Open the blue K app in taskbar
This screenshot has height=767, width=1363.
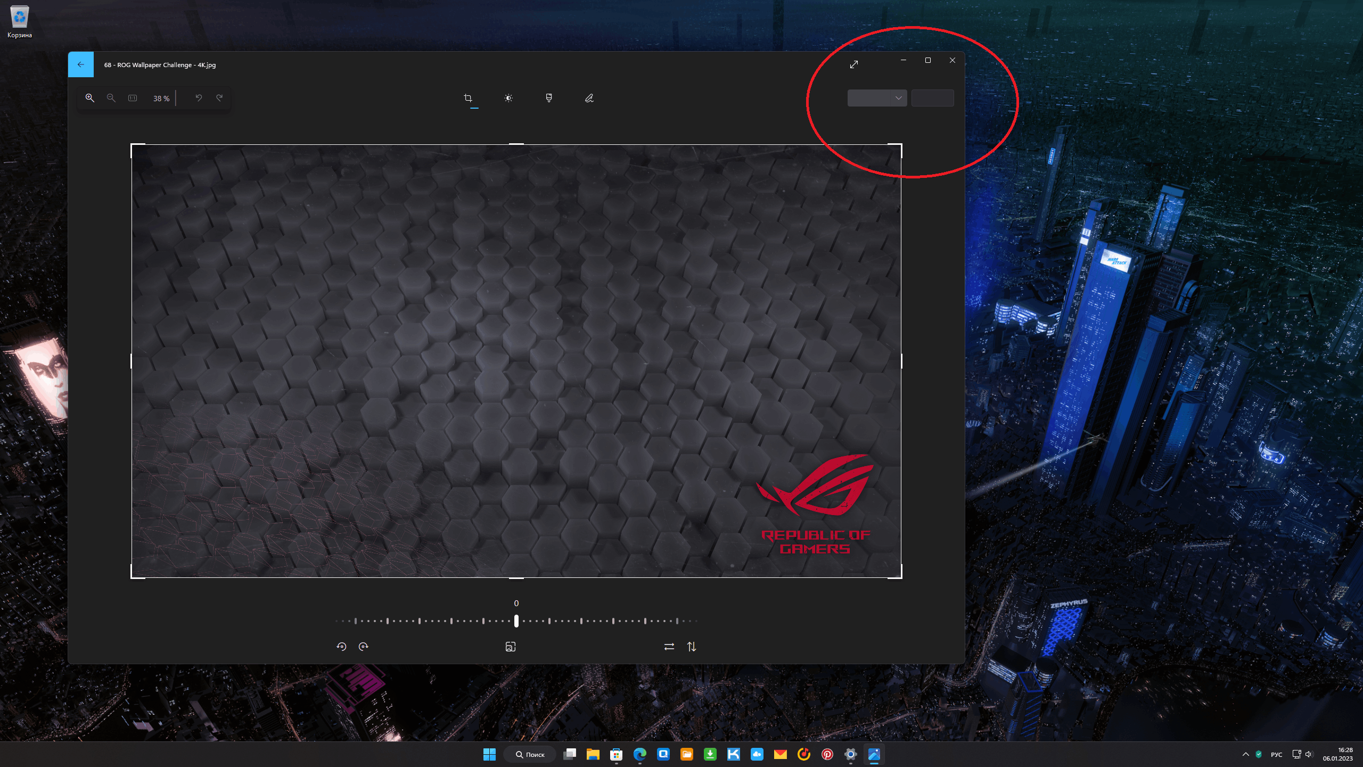pyautogui.click(x=734, y=754)
